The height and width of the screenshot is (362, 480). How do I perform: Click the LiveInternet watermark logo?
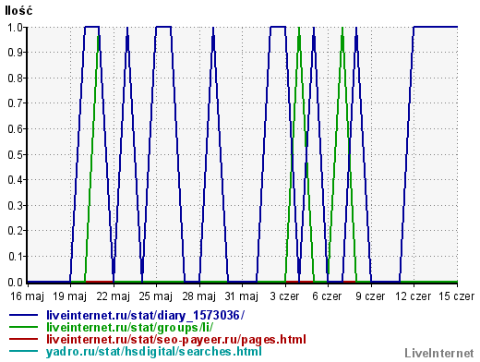pos(439,353)
